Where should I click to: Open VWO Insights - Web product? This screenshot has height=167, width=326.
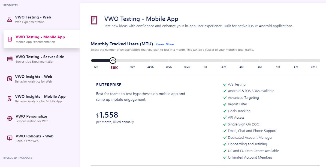coord(34,77)
